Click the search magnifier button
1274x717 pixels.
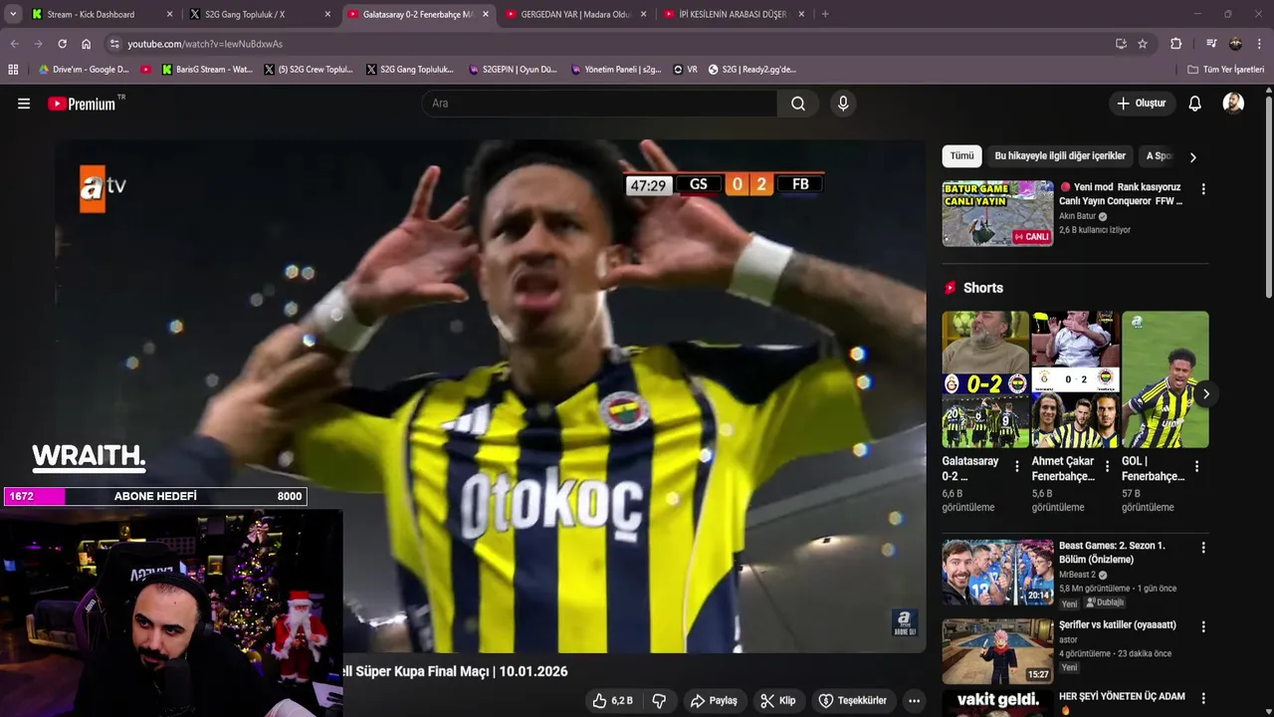click(798, 104)
